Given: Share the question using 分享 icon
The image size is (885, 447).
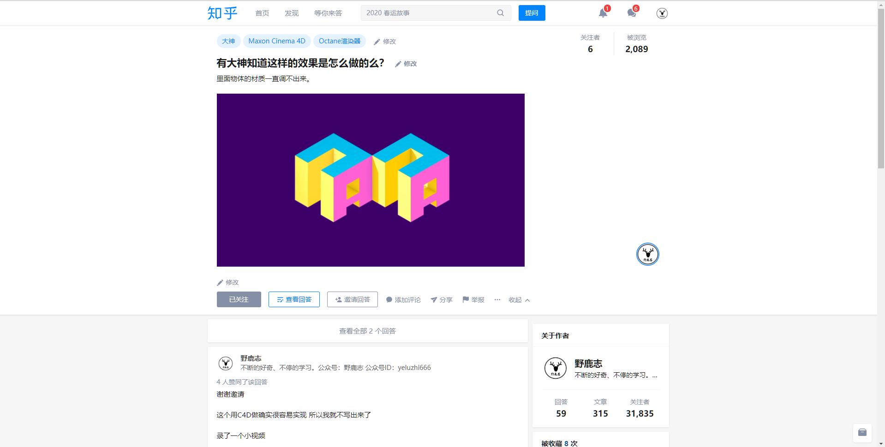Looking at the screenshot, I should click(441, 299).
